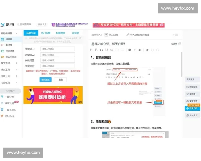Click the undo arrow icon
The image size is (201, 161).
pos(152,50)
